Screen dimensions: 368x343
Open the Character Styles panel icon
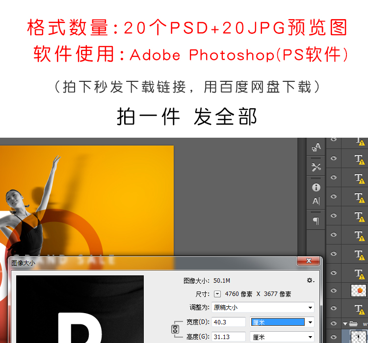316,147
